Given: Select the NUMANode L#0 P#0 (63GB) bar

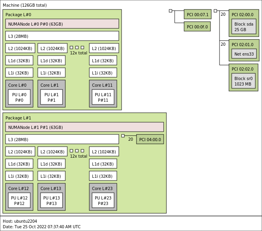Looking at the screenshot, I should pyautogui.click(x=62, y=24).
